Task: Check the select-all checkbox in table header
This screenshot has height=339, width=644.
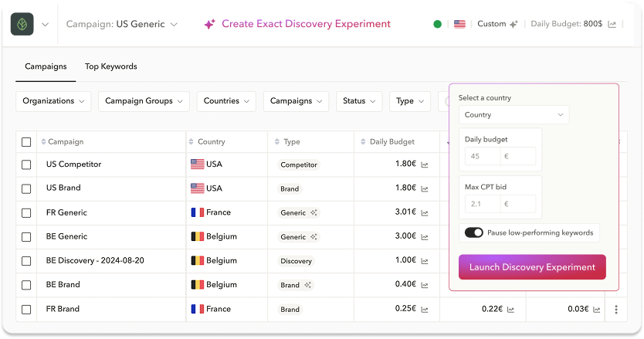Action: pyautogui.click(x=26, y=142)
